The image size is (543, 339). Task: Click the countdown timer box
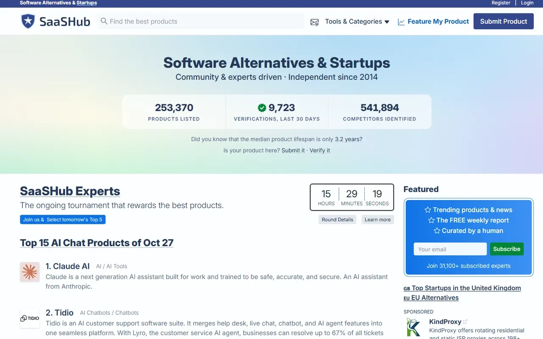[352, 197]
